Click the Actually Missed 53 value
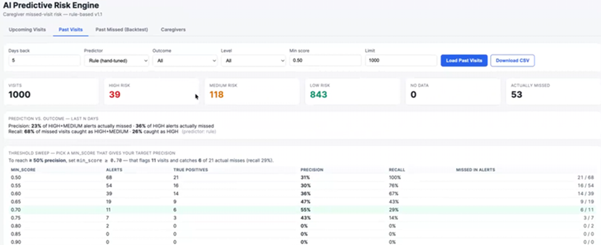This screenshot has width=601, height=245. tap(517, 95)
